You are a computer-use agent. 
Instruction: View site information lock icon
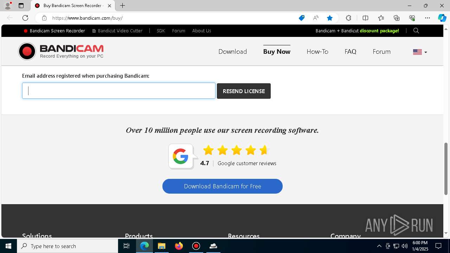(x=44, y=18)
